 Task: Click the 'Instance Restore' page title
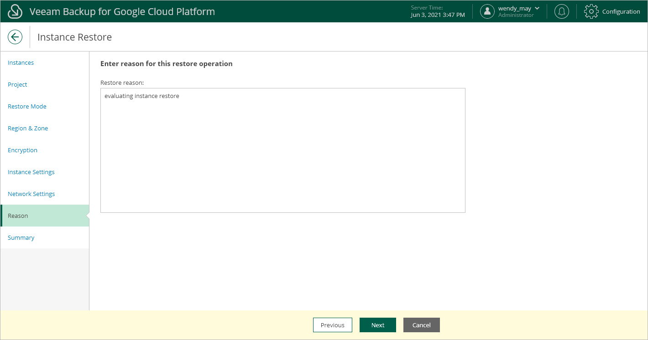[x=74, y=37]
